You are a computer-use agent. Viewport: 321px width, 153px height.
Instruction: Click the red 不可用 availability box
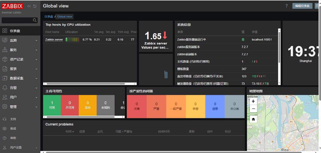(x=70, y=105)
